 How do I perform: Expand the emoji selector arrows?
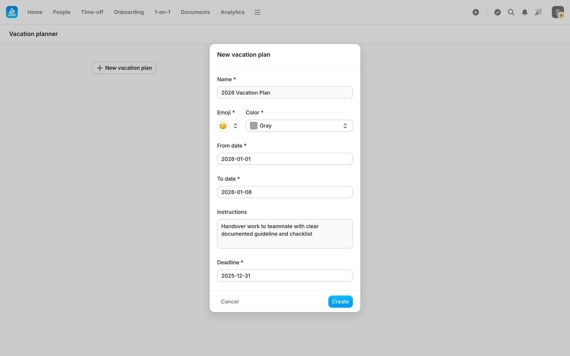(235, 126)
